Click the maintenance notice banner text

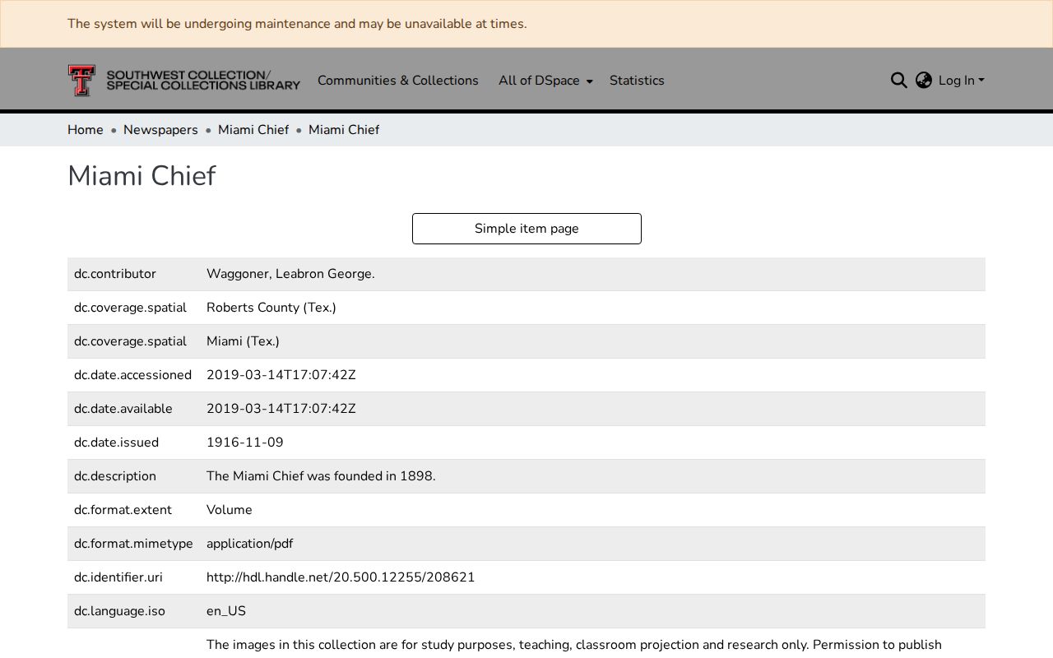pyautogui.click(x=297, y=24)
